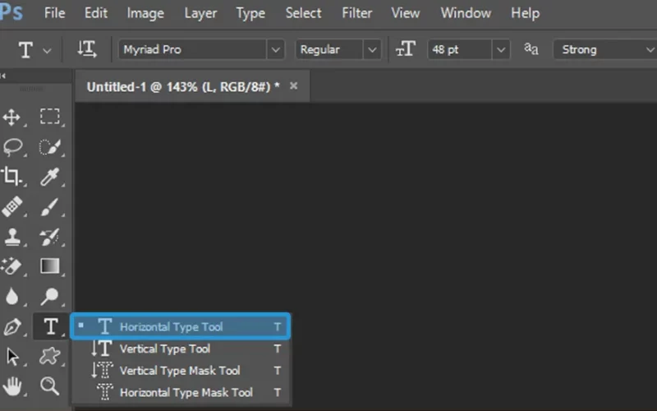
Task: Open the View menu
Action: 405,13
